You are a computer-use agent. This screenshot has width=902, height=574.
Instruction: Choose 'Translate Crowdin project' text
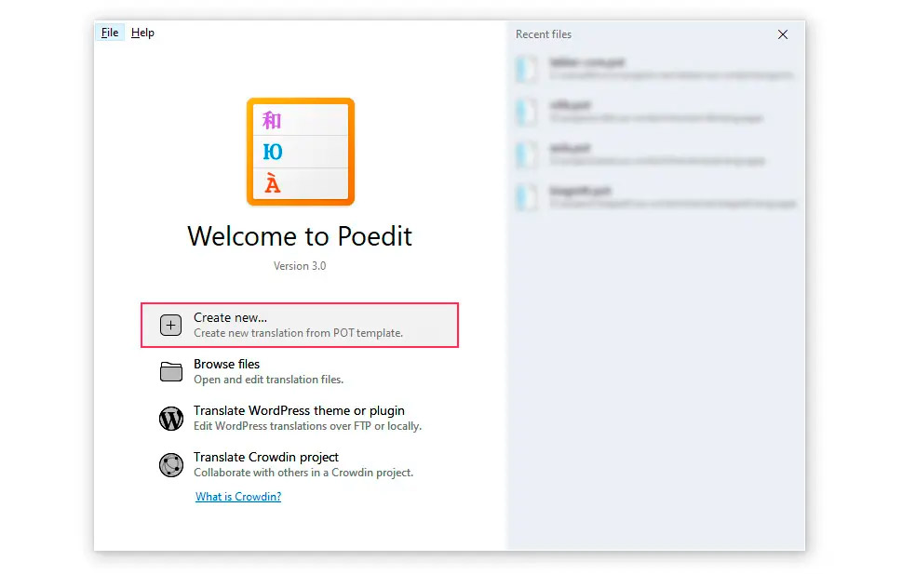point(266,458)
